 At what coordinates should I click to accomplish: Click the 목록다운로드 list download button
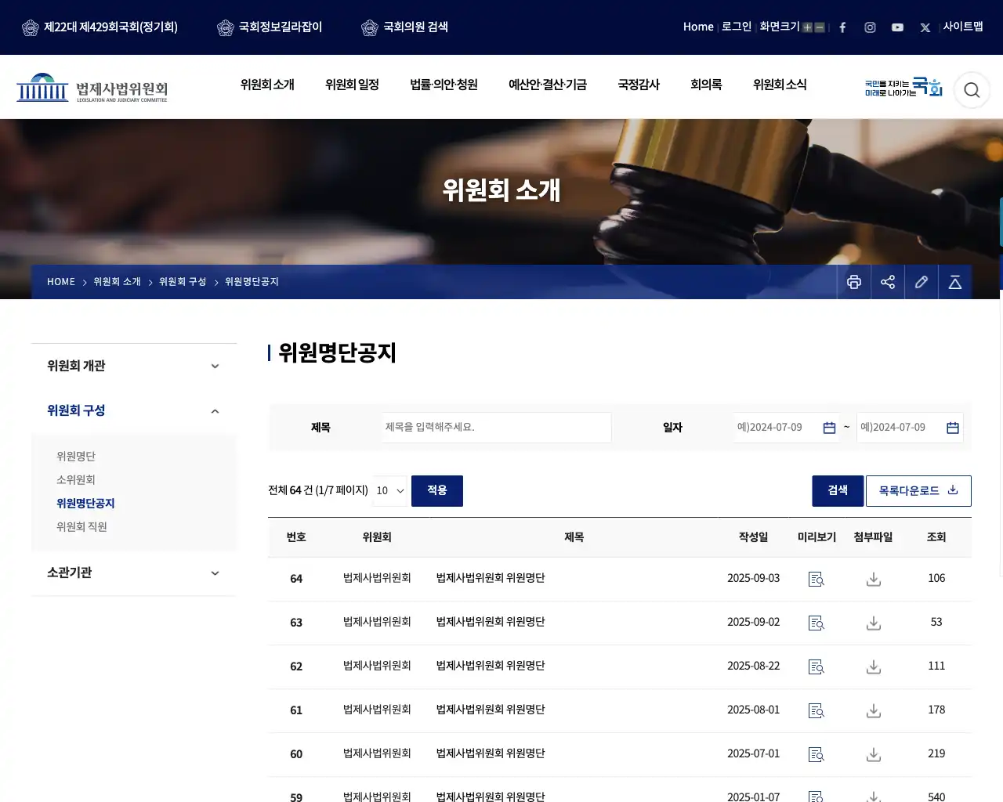pyautogui.click(x=918, y=491)
